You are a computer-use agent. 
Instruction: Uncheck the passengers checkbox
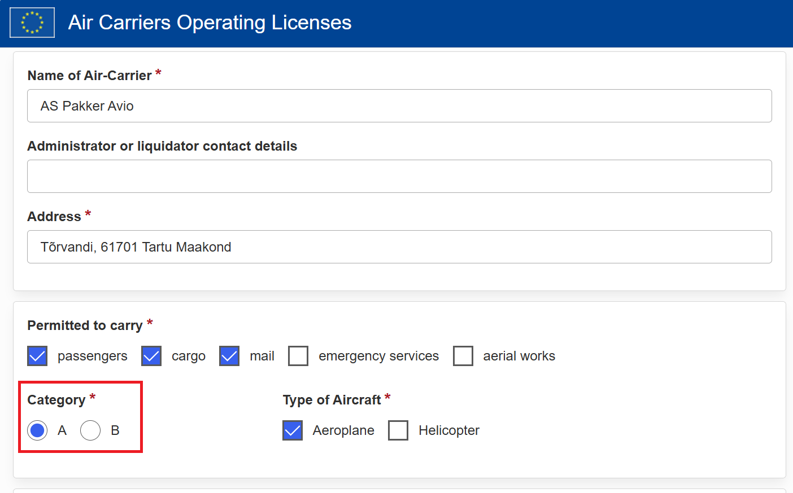[x=37, y=356]
